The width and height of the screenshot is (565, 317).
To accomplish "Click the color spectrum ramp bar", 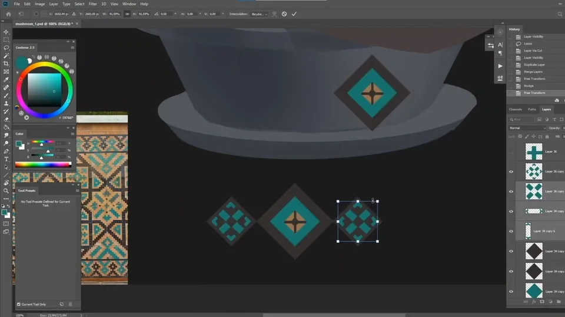I will point(43,164).
